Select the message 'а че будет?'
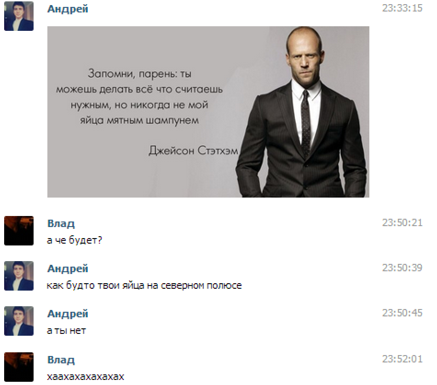Image resolution: width=437 pixels, height=385 pixels. (75, 240)
